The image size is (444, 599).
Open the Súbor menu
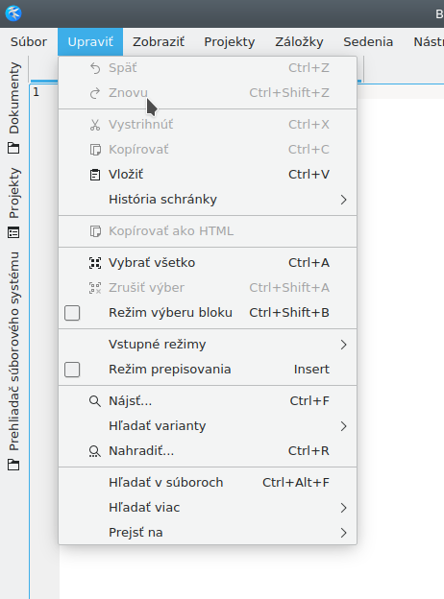[29, 41]
